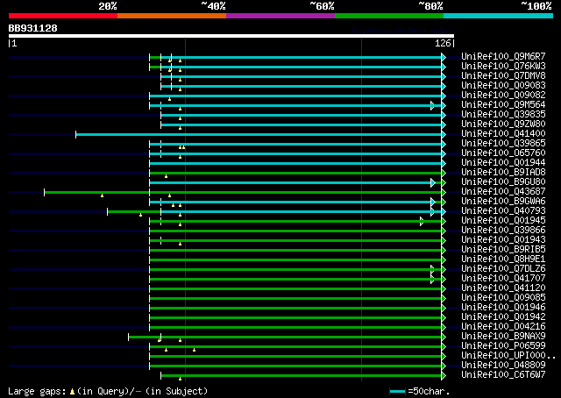Image resolution: width=561 pixels, height=398 pixels.
Task: Select the UniRef100_B9RIB5 label
Action: coord(503,250)
